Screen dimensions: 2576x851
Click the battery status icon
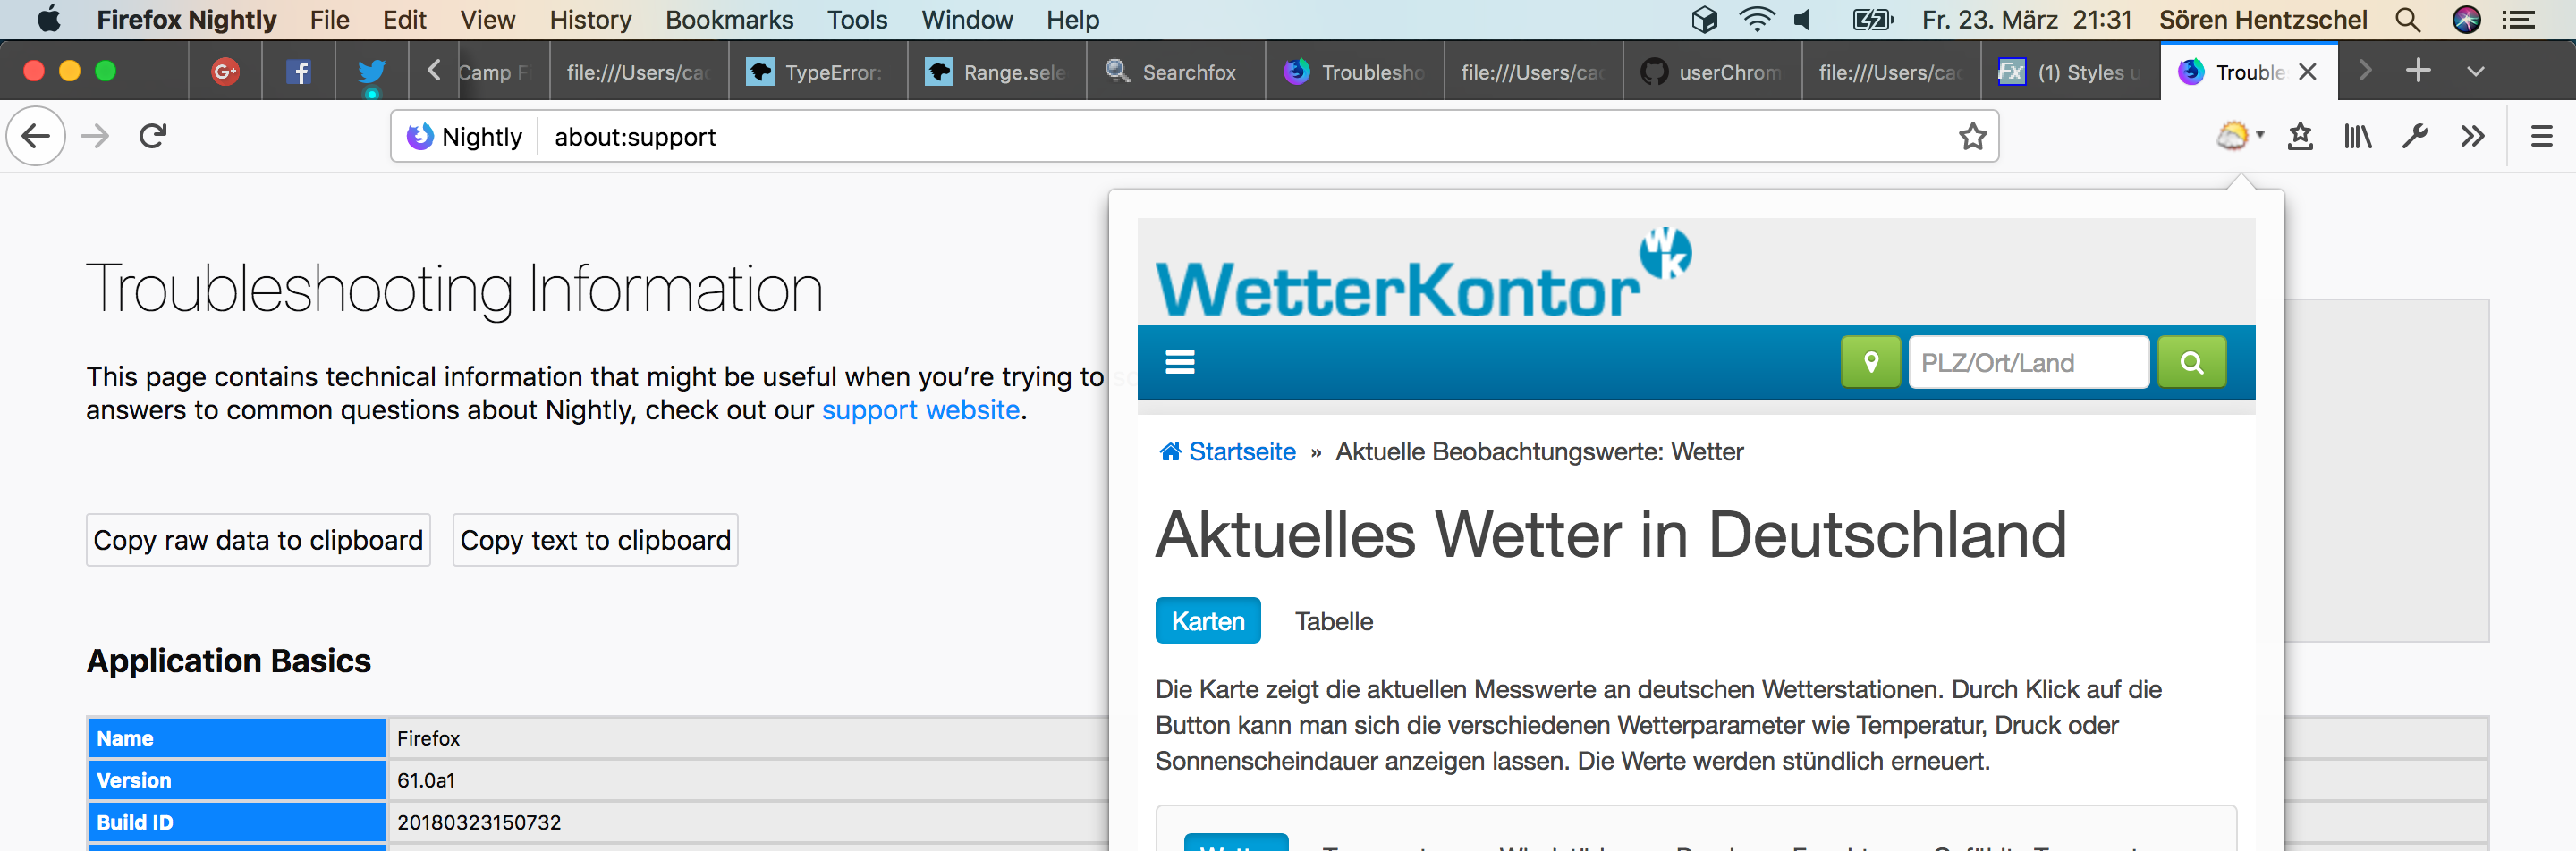tap(1872, 20)
